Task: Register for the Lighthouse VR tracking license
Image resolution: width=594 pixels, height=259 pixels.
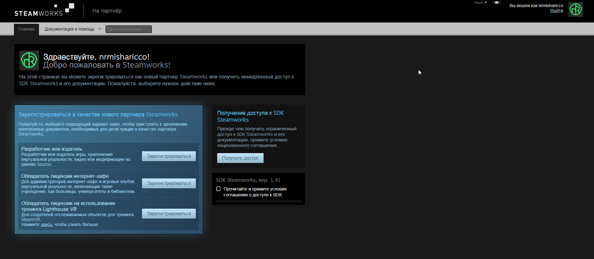Action: [169, 214]
